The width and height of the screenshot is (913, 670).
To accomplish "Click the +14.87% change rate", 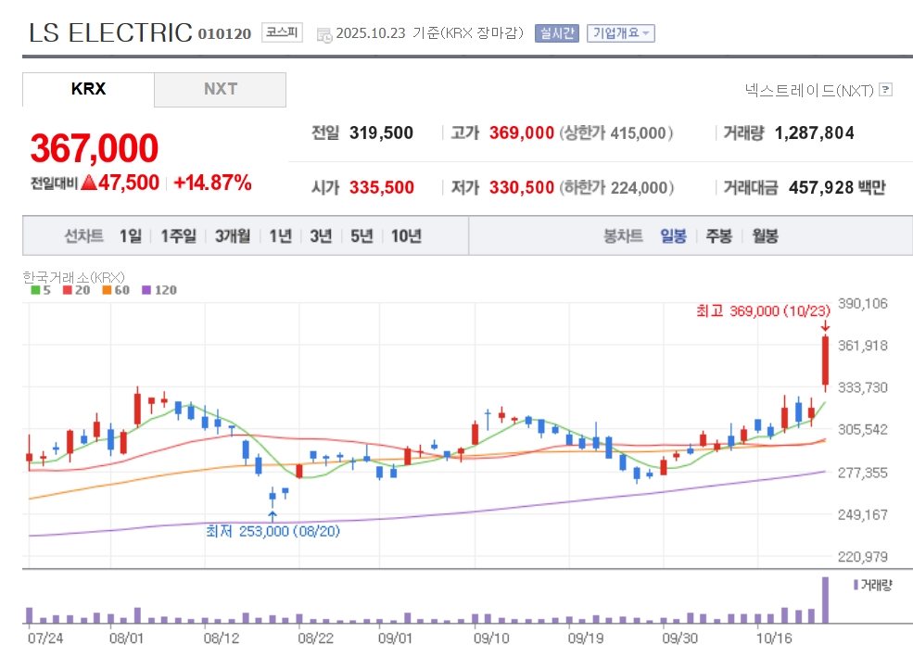I will pos(212,183).
